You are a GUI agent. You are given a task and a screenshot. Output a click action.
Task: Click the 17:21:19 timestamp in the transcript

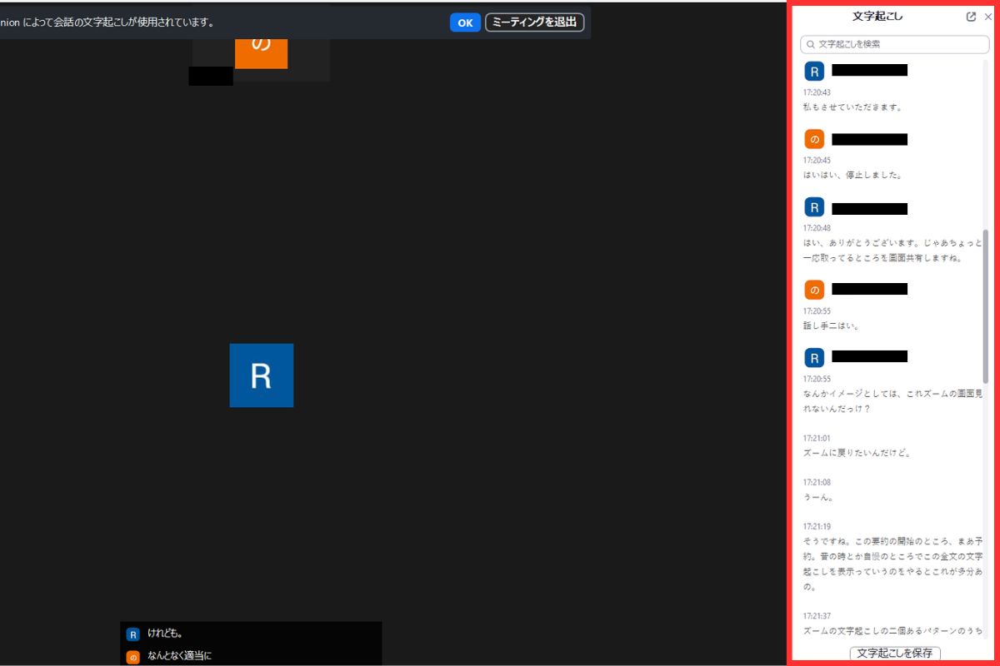click(x=817, y=526)
